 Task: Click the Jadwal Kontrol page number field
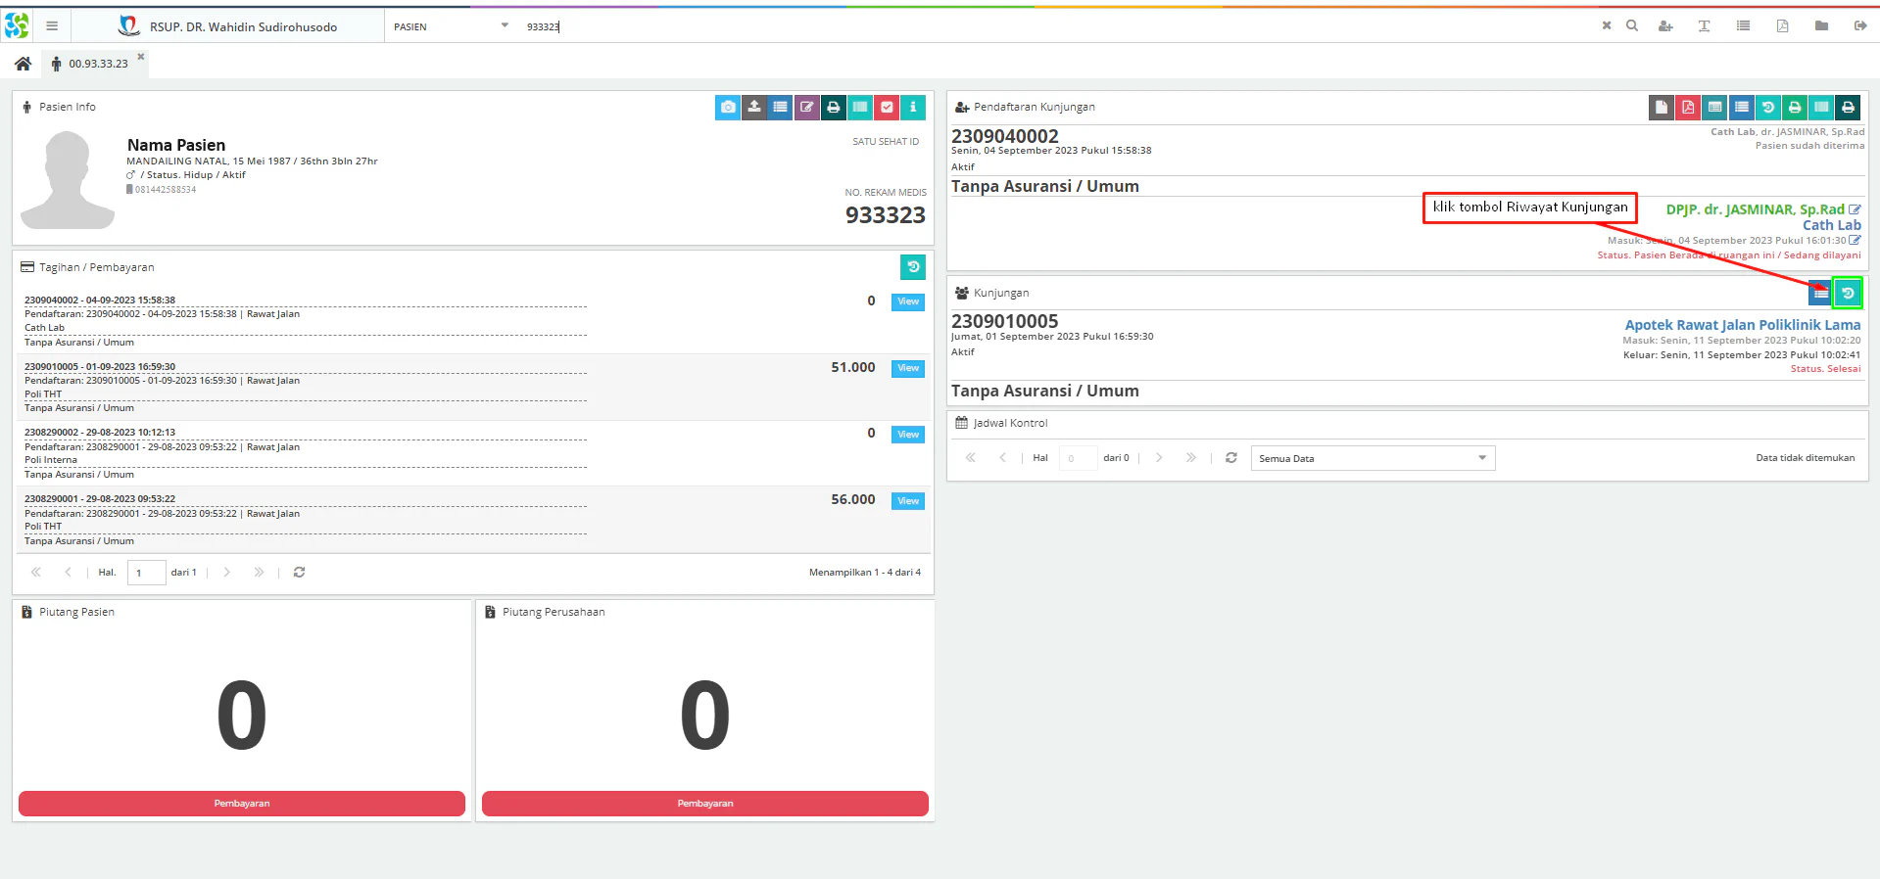[1078, 458]
